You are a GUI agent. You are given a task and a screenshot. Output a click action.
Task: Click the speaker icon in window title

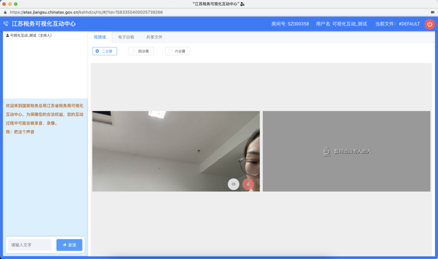tap(242, 4)
